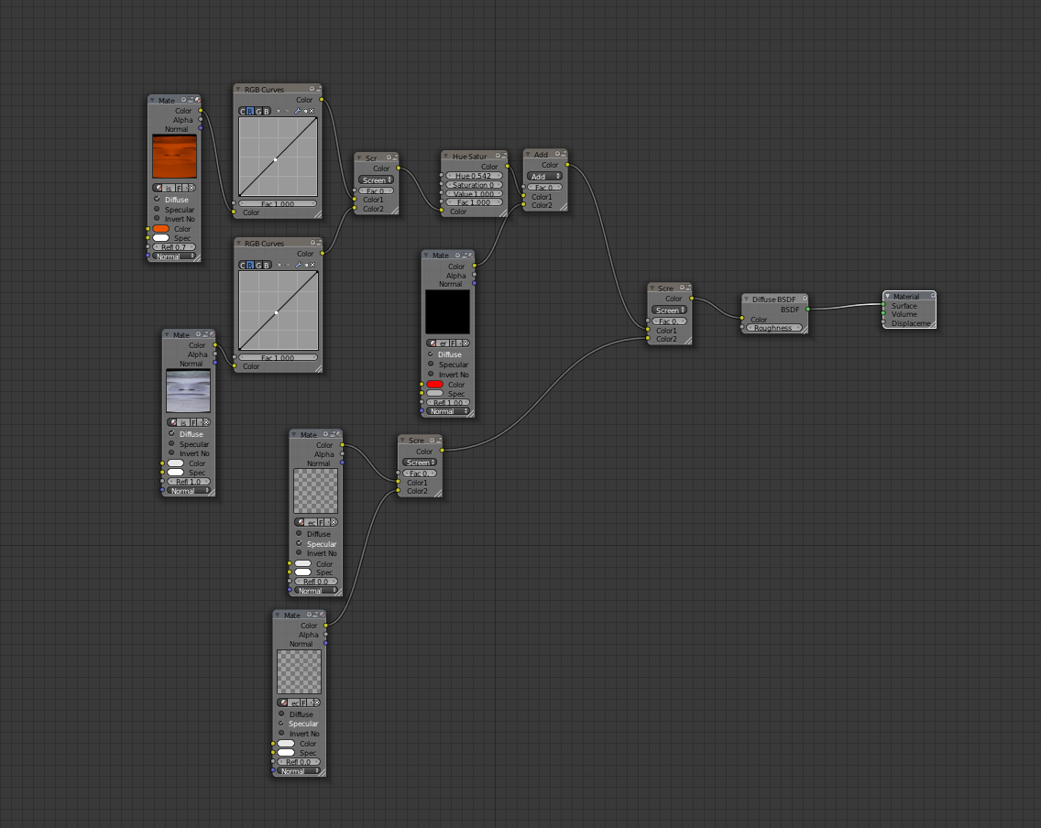Viewport: 1041px width, 828px height.
Task: Select G channel in face-texture-fed RGB Curves
Action: pos(259,265)
